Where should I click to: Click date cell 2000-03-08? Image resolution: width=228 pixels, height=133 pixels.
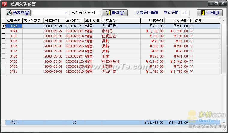55,72
